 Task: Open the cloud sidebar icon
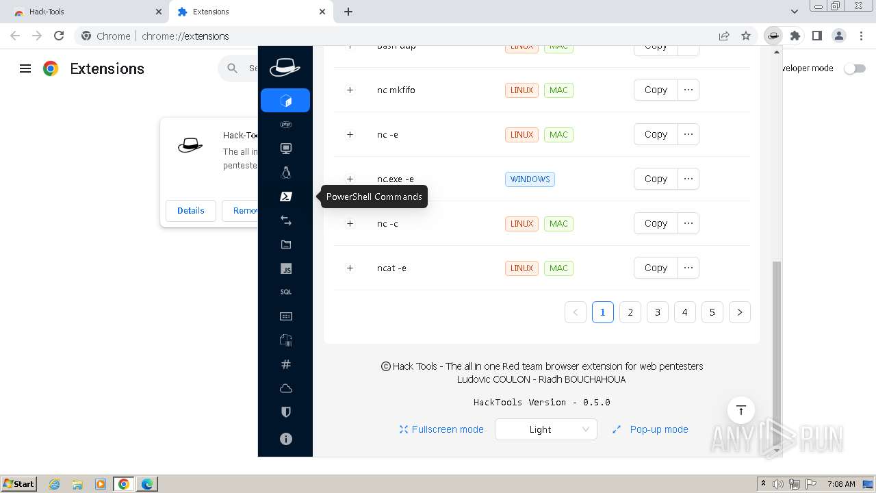(286, 388)
